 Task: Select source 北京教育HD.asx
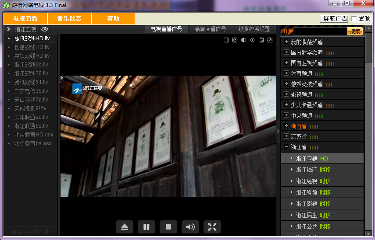click(31, 135)
